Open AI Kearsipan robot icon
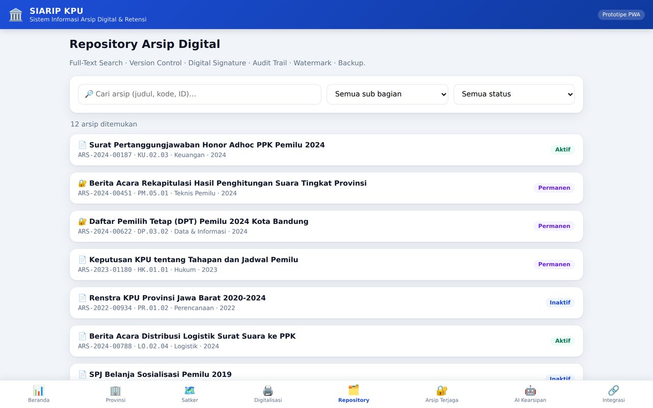The height and width of the screenshot is (408, 653). pyautogui.click(x=530, y=391)
